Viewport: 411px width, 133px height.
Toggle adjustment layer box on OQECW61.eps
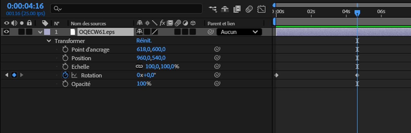click(185, 32)
